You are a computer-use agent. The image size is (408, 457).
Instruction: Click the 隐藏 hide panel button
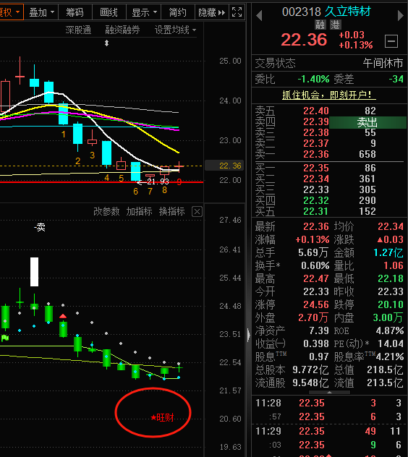point(212,12)
